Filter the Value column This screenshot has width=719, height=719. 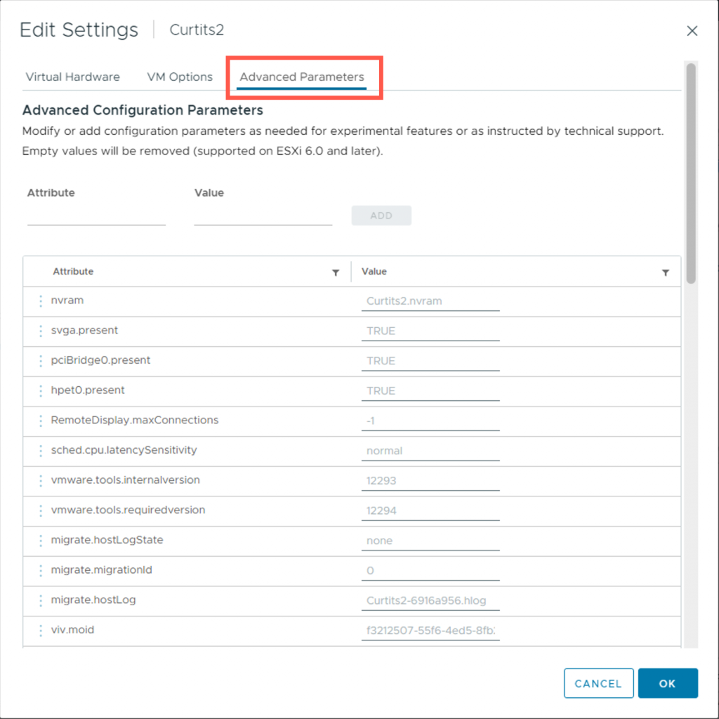(666, 273)
